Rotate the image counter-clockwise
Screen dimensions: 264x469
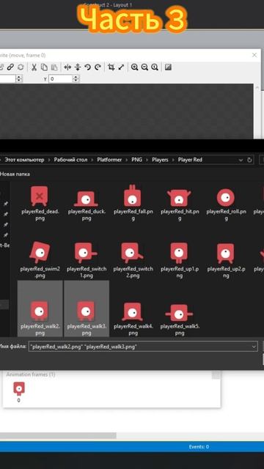pos(87,67)
